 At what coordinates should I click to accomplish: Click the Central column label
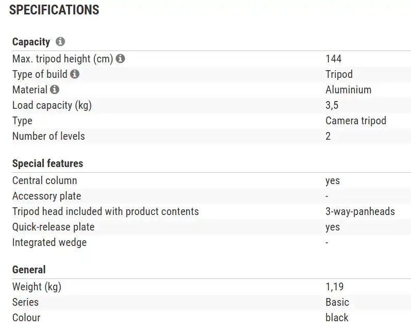44,180
